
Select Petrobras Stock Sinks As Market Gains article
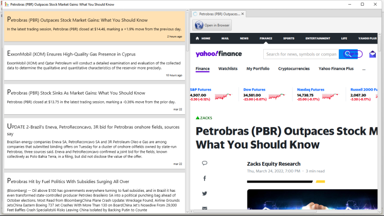point(95,99)
